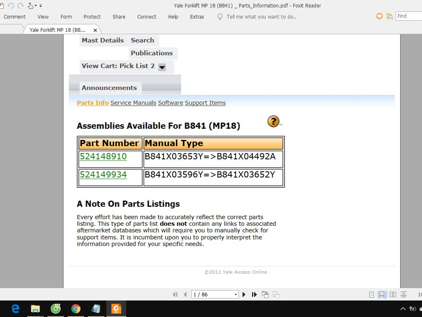This screenshot has width=422, height=317.
Task: Open the Comment ribbon tab
Action: tap(14, 17)
